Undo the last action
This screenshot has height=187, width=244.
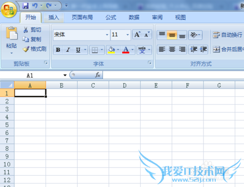click(35, 6)
